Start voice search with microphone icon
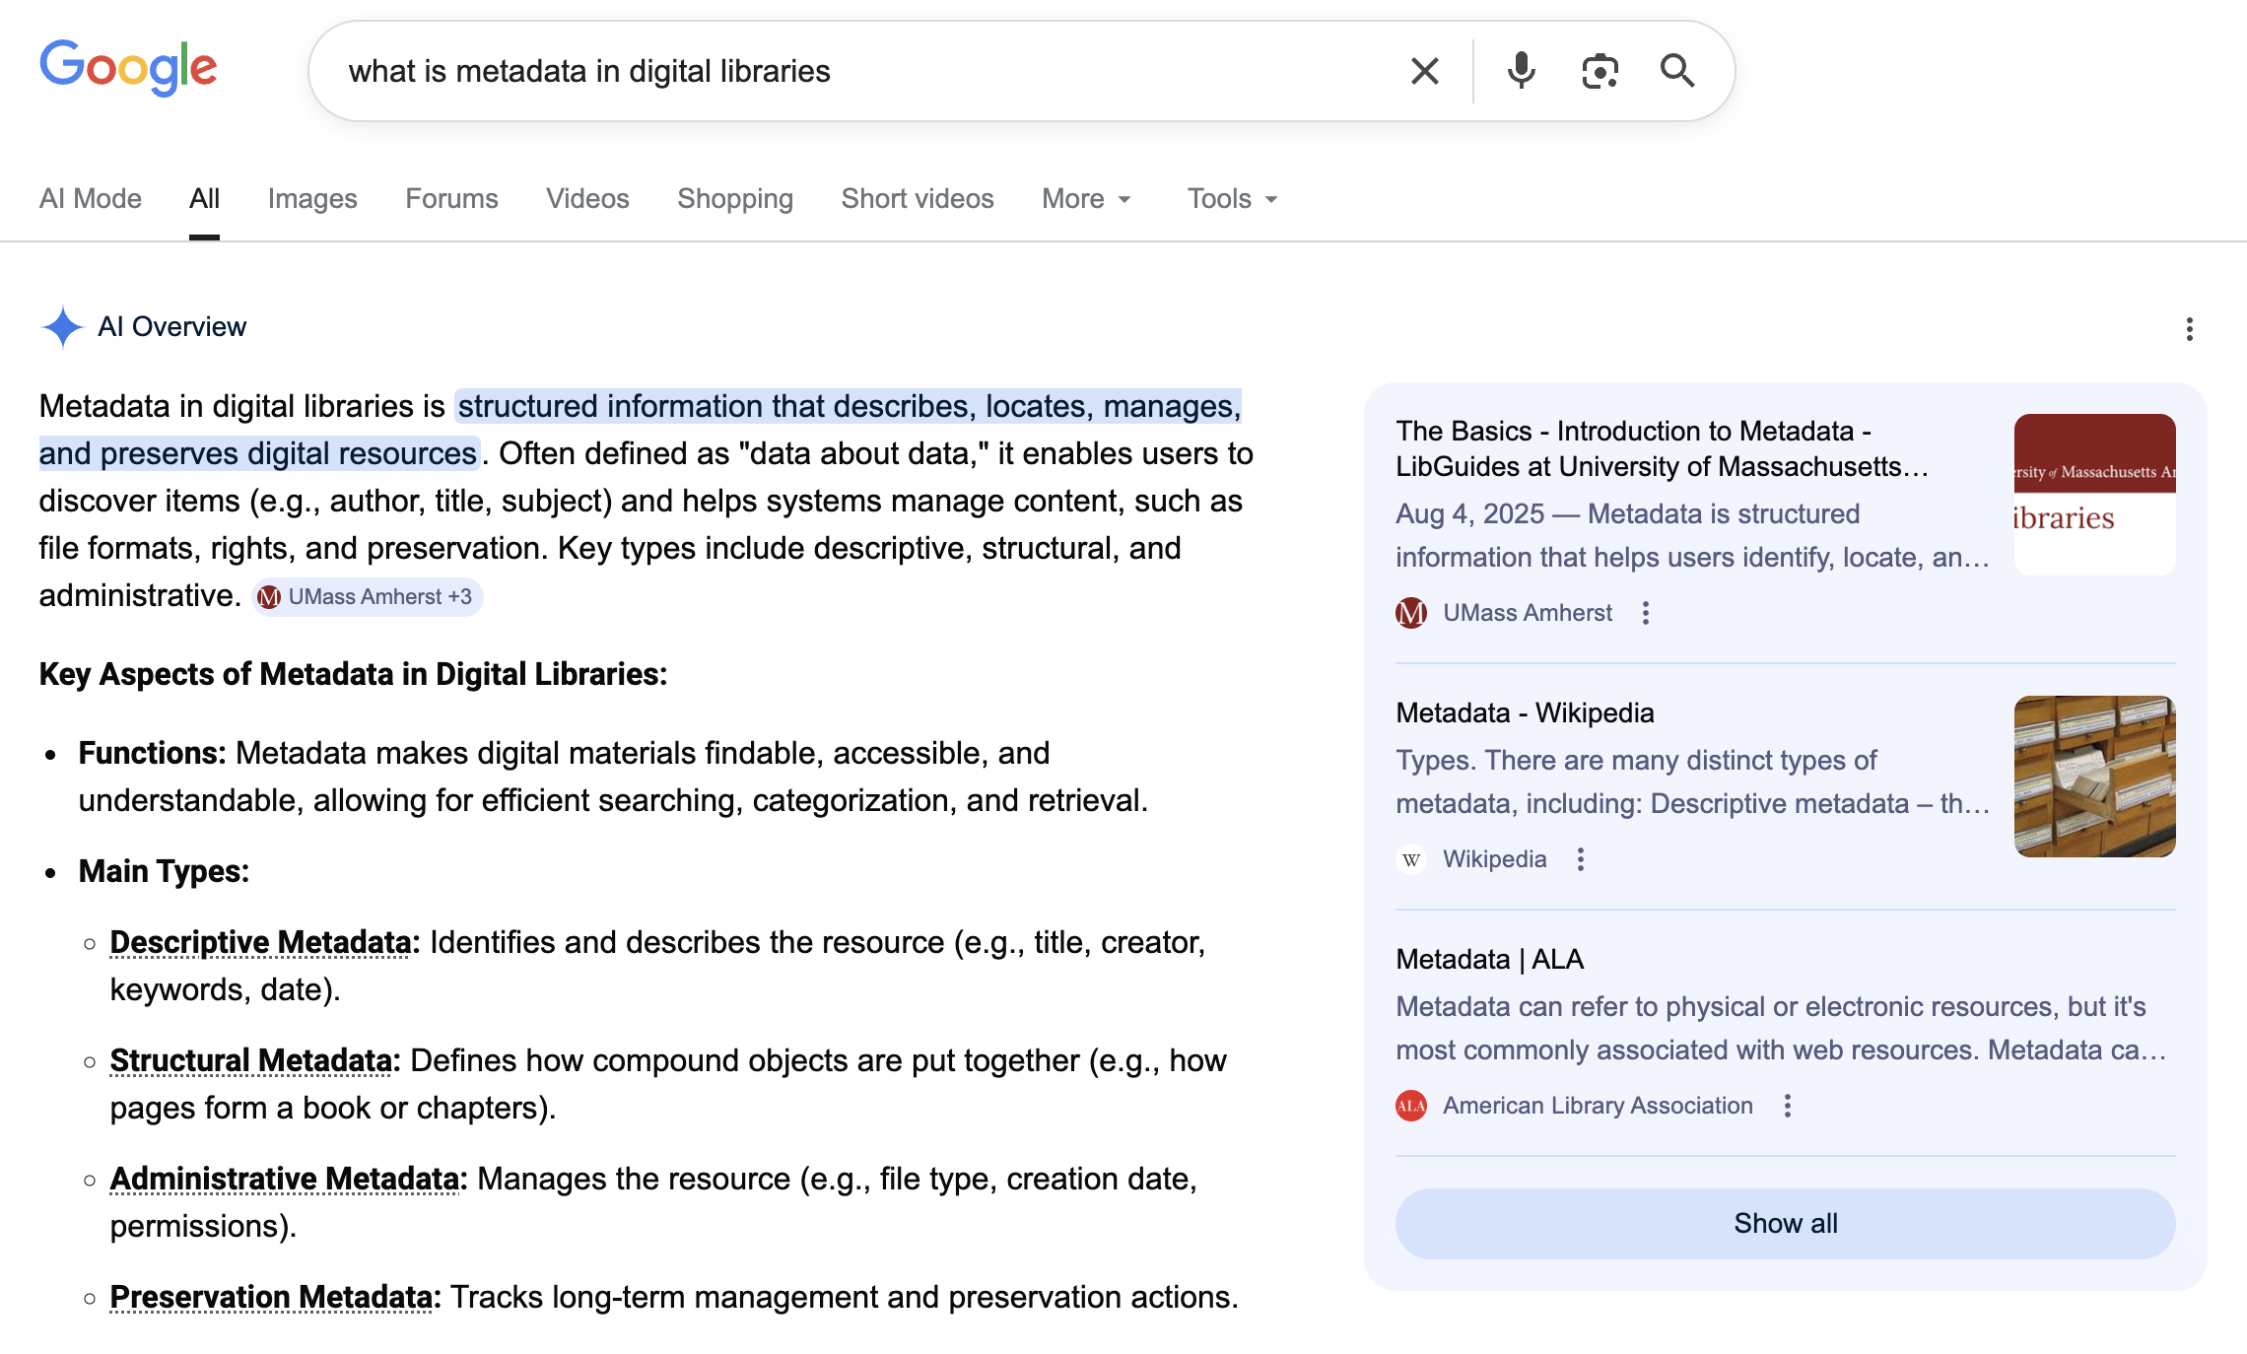 point(1521,71)
